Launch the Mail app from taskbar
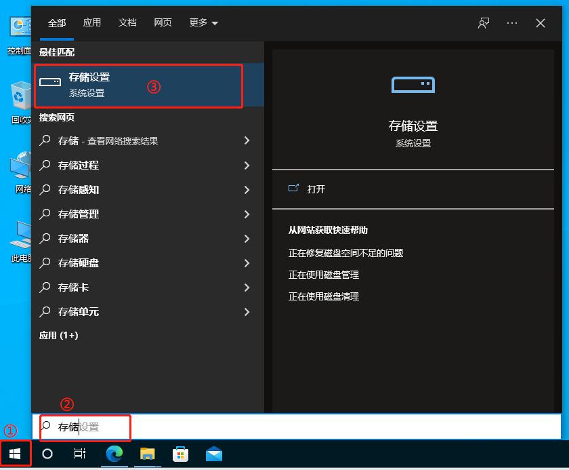569x470 pixels. [214, 454]
